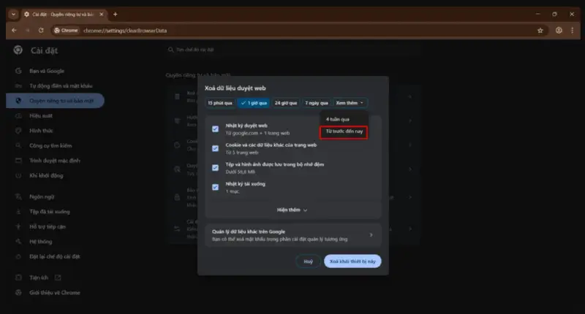The width and height of the screenshot is (585, 314).
Task: Uncheck Nhật ký duyệt web checkbox
Action: coord(215,129)
